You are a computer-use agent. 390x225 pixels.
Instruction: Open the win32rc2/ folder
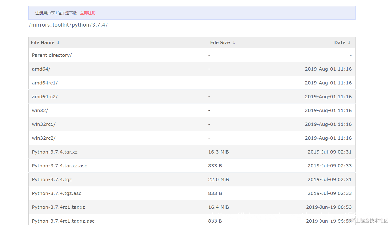(x=44, y=138)
